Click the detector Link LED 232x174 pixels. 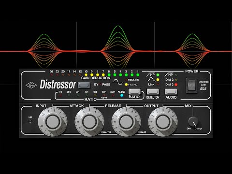[x=158, y=84]
